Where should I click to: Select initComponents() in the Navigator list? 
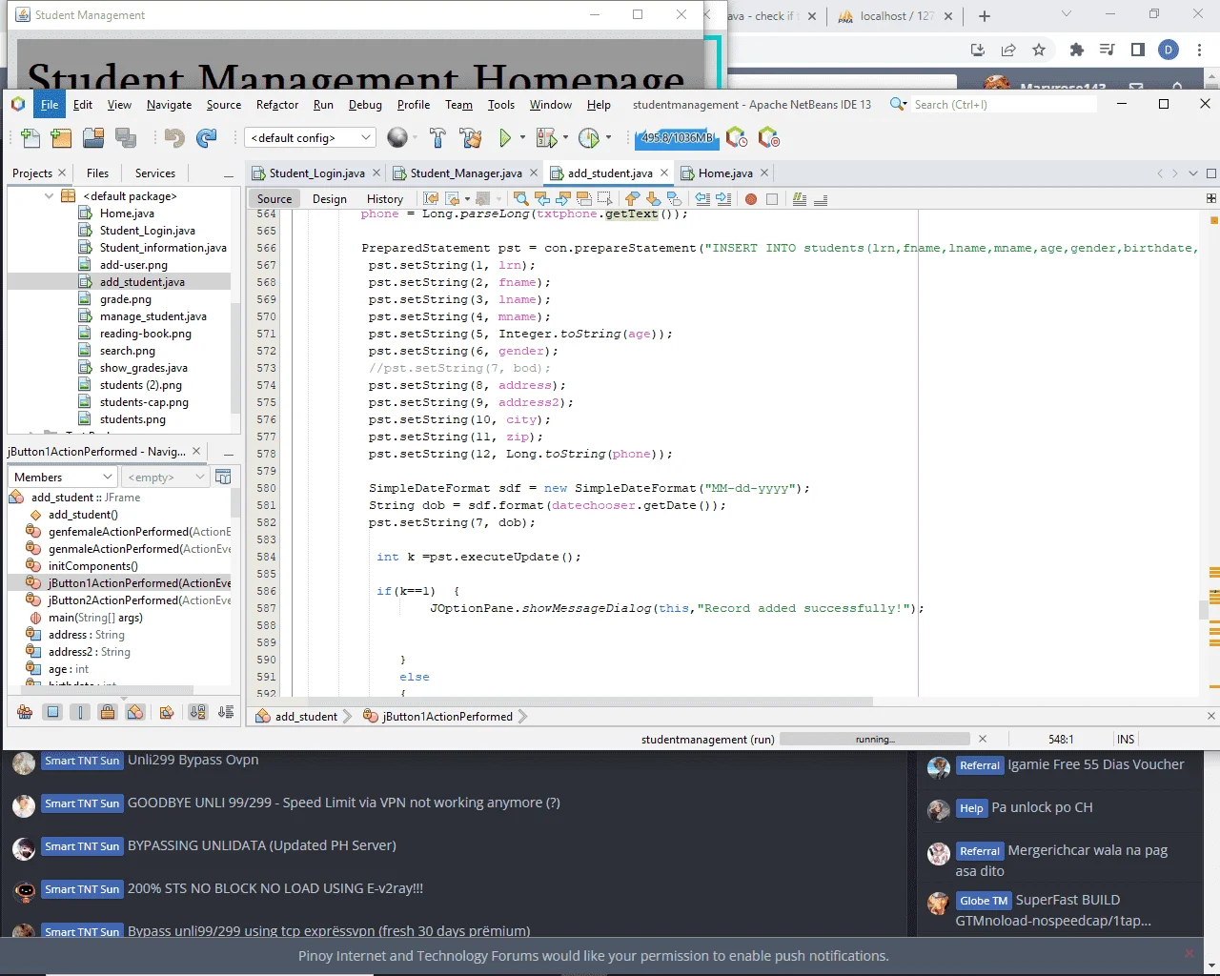(92, 566)
